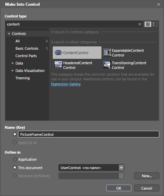Select the Basic Controls category
Screen dimensions: 164x196
(x=27, y=48)
